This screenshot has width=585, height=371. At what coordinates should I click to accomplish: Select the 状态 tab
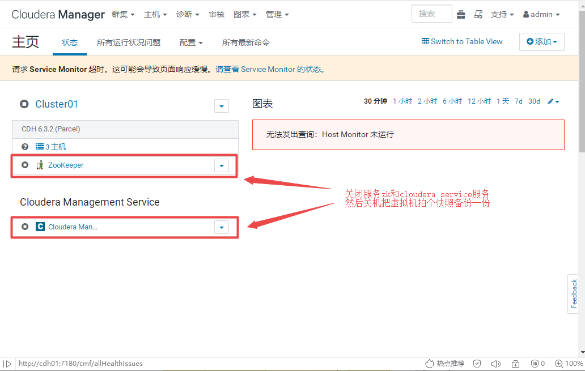(x=70, y=42)
